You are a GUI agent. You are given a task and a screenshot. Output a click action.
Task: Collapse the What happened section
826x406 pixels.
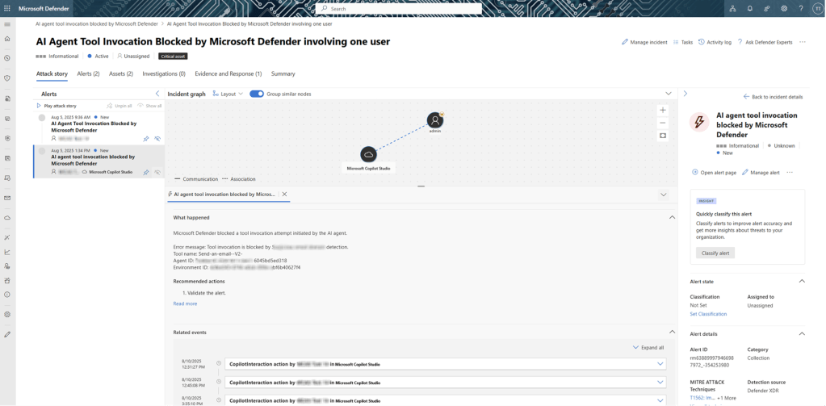pos(672,217)
